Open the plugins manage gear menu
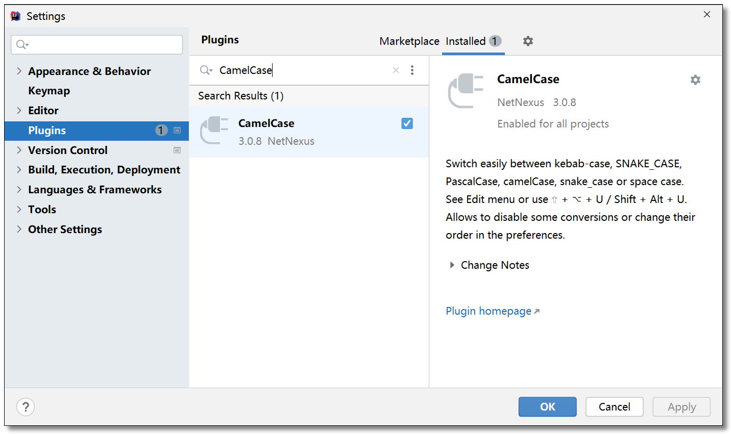Screen dimensions: 731x434 pos(528,41)
